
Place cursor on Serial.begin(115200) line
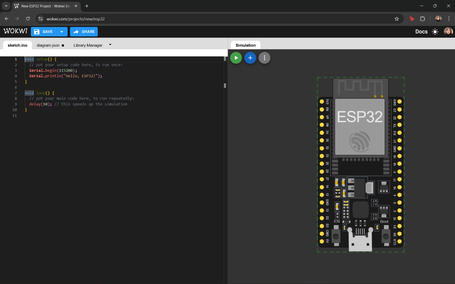coord(53,70)
